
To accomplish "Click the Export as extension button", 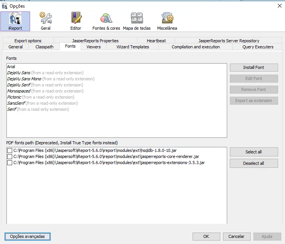I will click(x=254, y=101).
